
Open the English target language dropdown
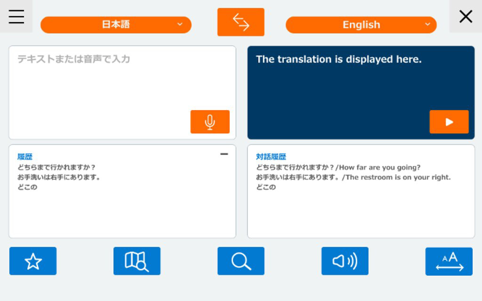pyautogui.click(x=361, y=24)
